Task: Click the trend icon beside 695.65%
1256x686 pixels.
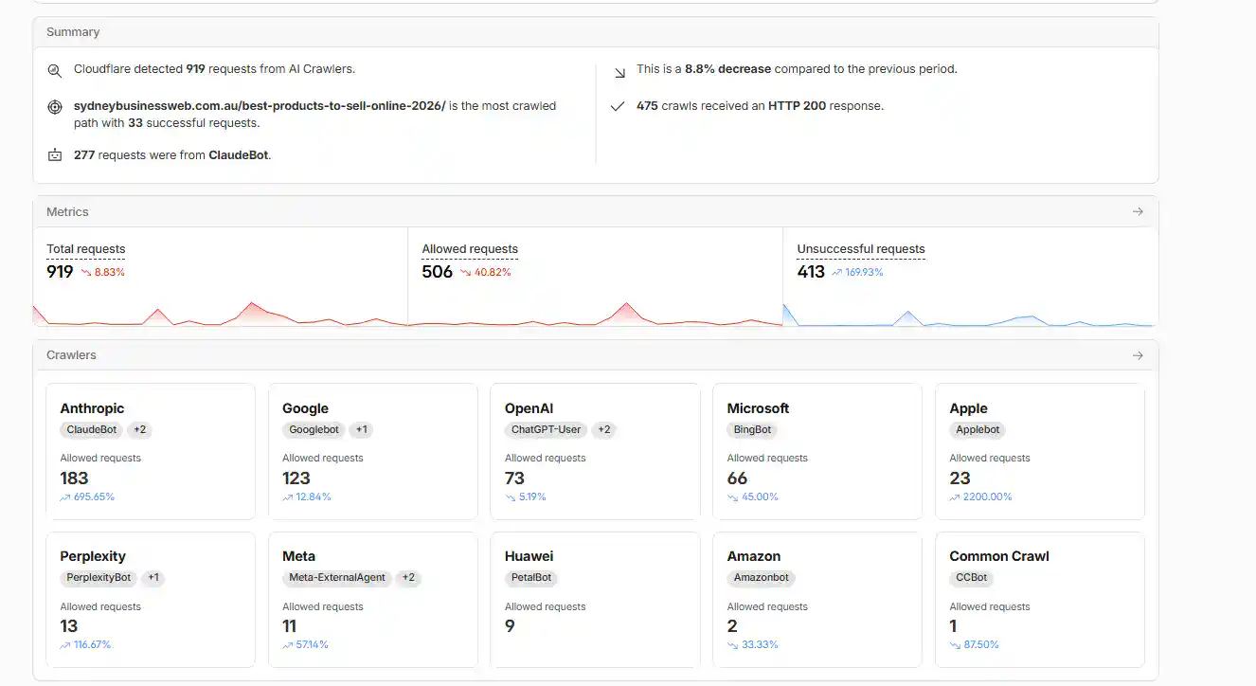Action: 65,496
